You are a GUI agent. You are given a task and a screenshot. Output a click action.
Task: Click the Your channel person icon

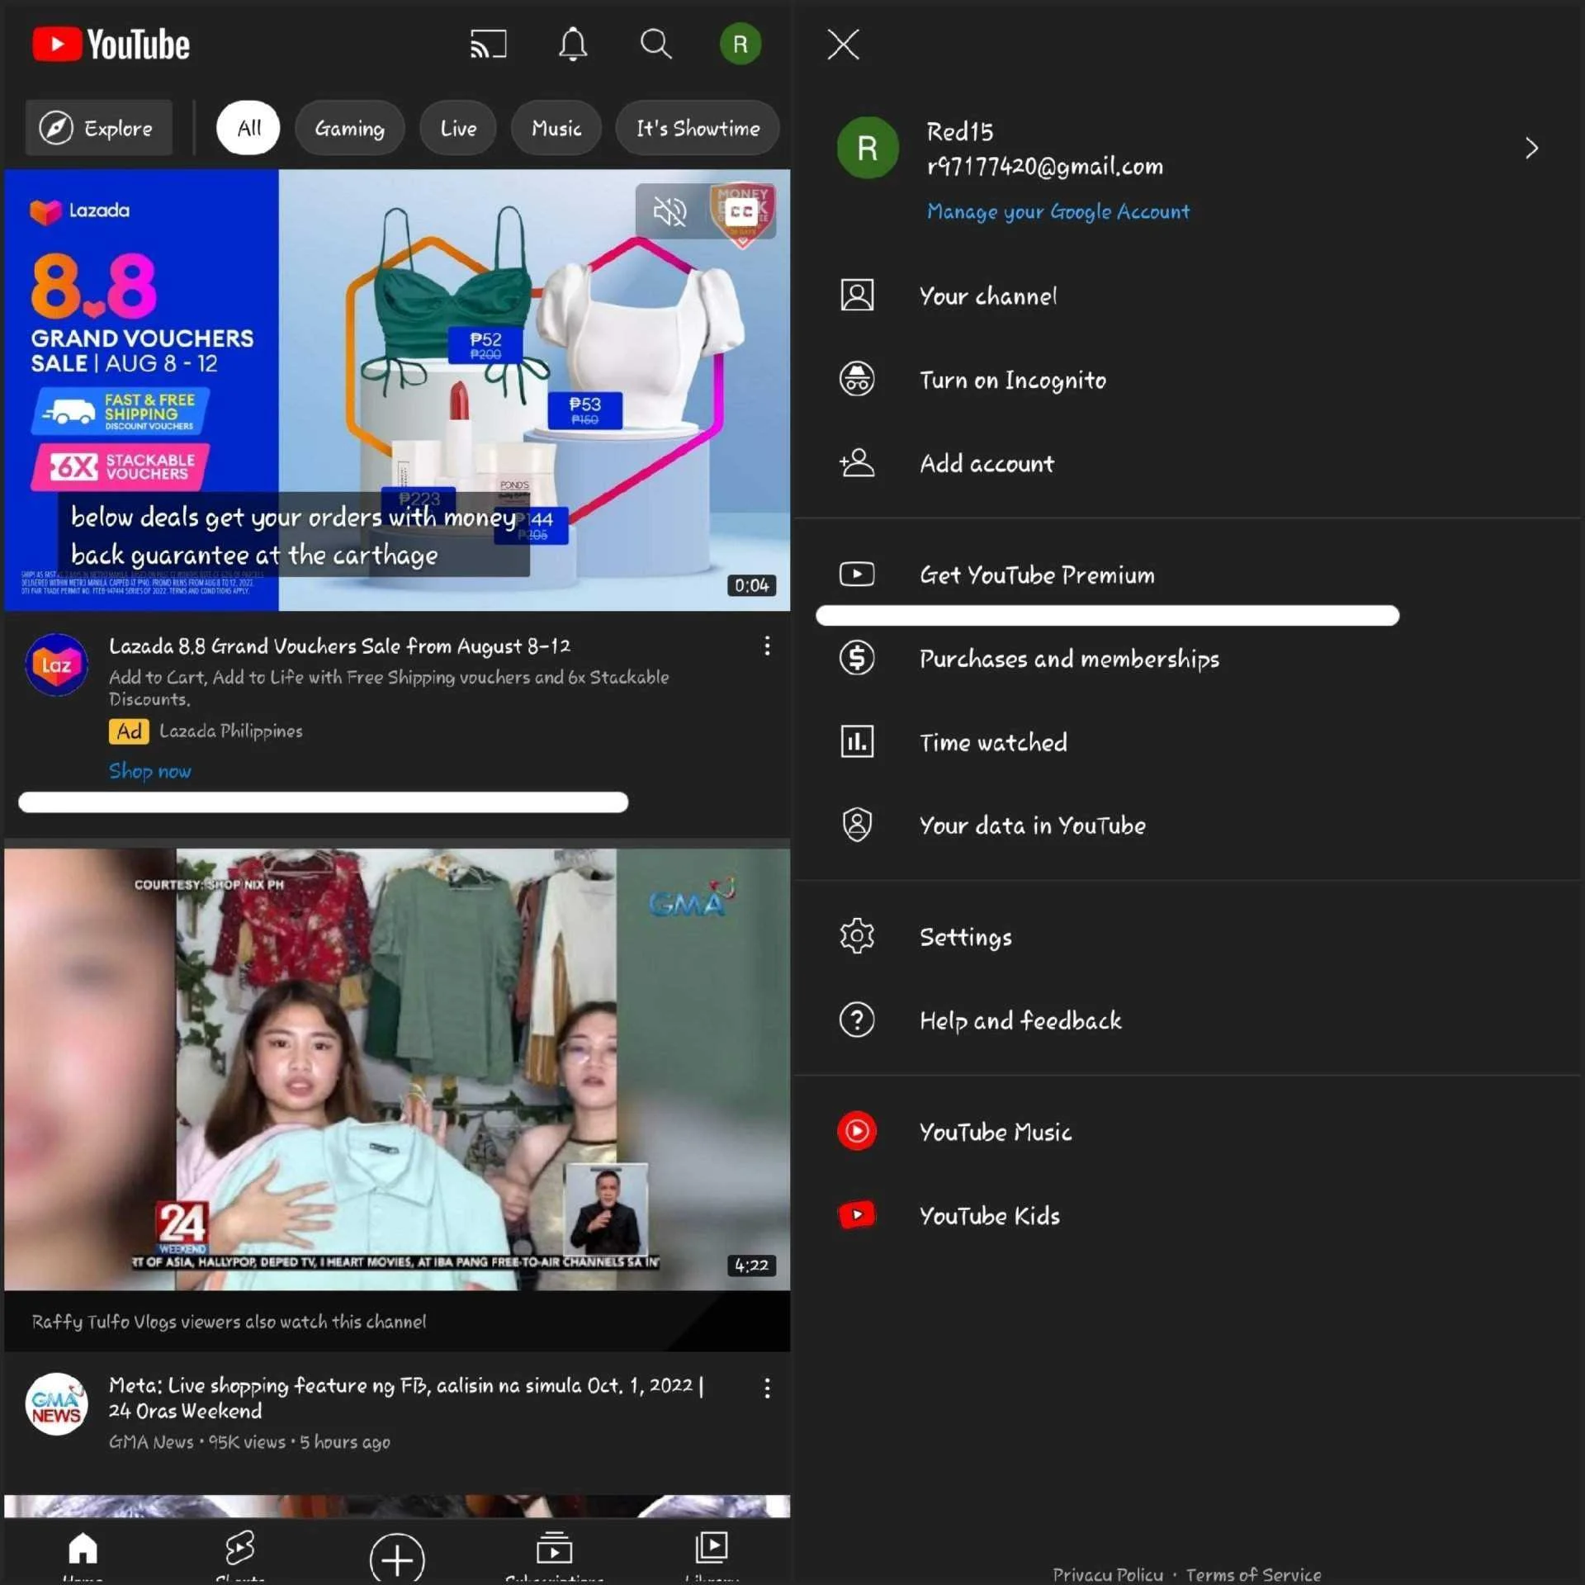pos(857,296)
